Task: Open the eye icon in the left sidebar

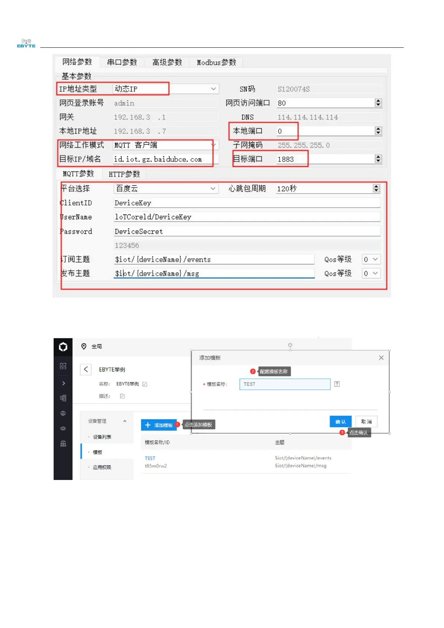Action: [63, 428]
